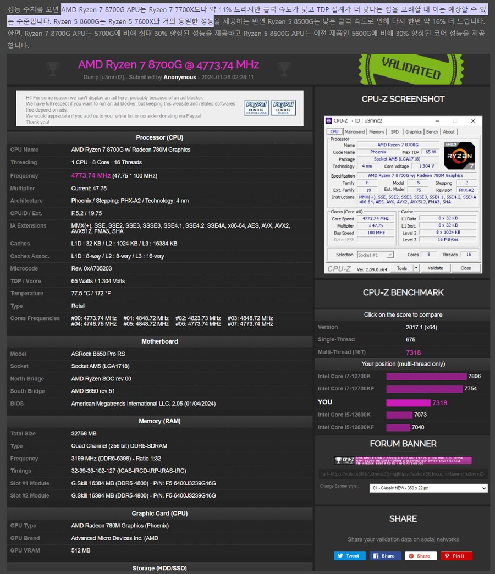Click the 4773.74 MHz frequency value

[x=91, y=176]
